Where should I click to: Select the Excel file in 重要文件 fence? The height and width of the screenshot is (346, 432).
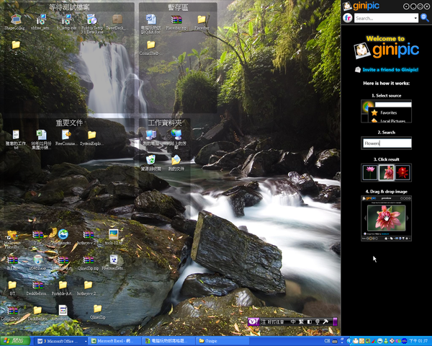41,135
